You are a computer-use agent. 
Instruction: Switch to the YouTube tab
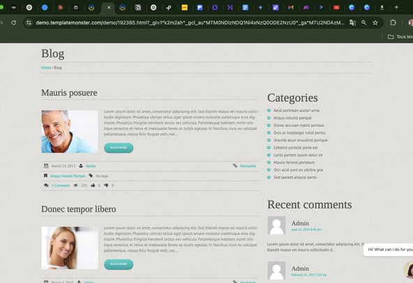pyautogui.click(x=336, y=8)
